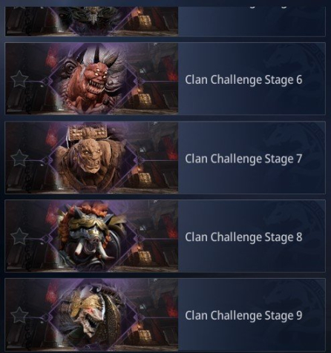Click the dragon emblem on Stage 8 row

[295, 237]
